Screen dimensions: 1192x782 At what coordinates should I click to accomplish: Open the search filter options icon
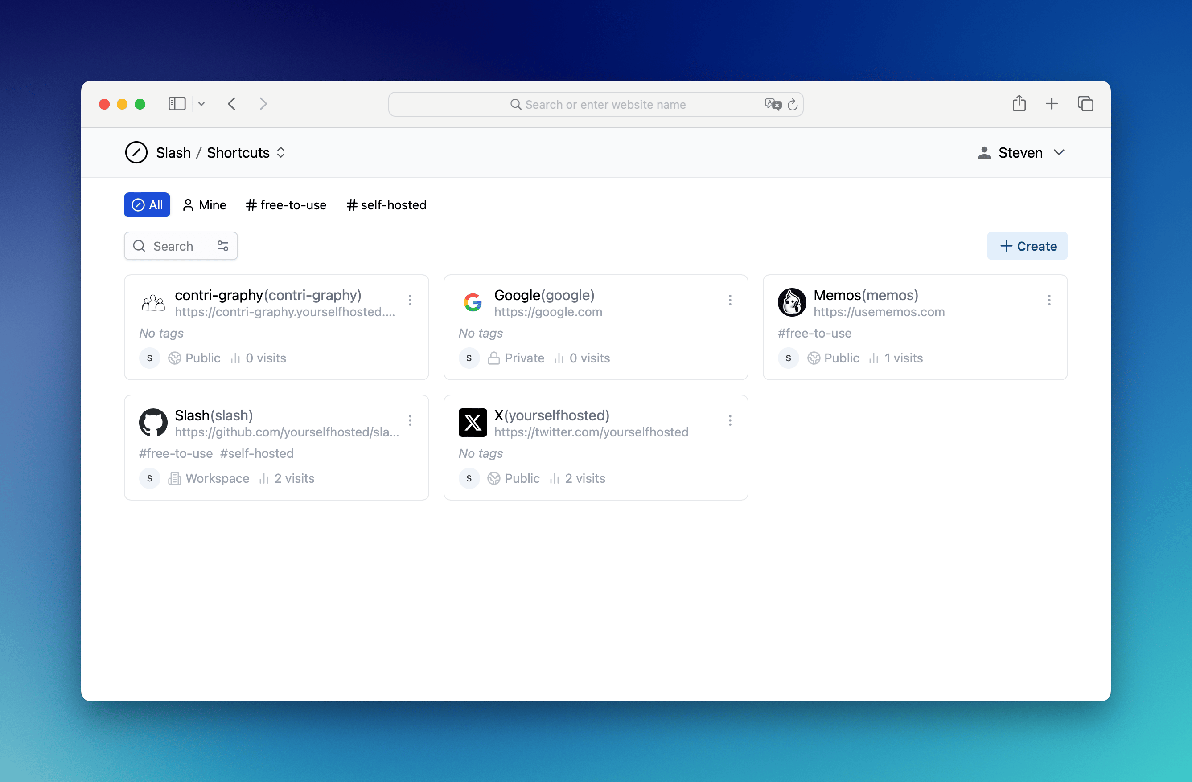pos(223,246)
